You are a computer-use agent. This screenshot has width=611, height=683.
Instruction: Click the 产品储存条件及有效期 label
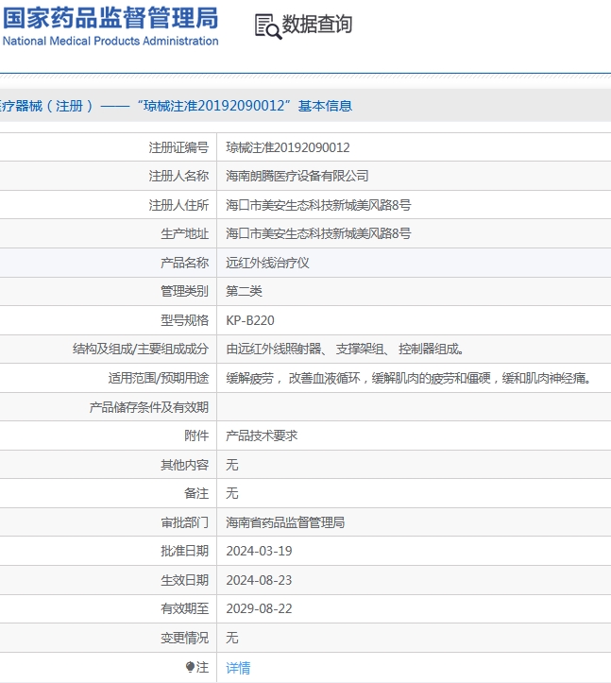click(149, 407)
